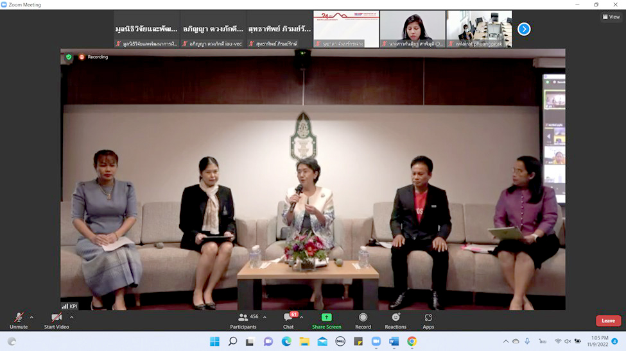Viewport: 626px width, 351px height.
Task: Open the Windows Start menu
Action: point(214,341)
